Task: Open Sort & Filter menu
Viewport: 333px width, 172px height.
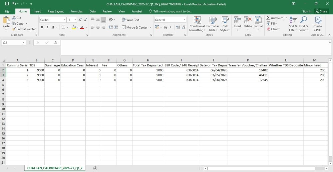Action: point(293,24)
